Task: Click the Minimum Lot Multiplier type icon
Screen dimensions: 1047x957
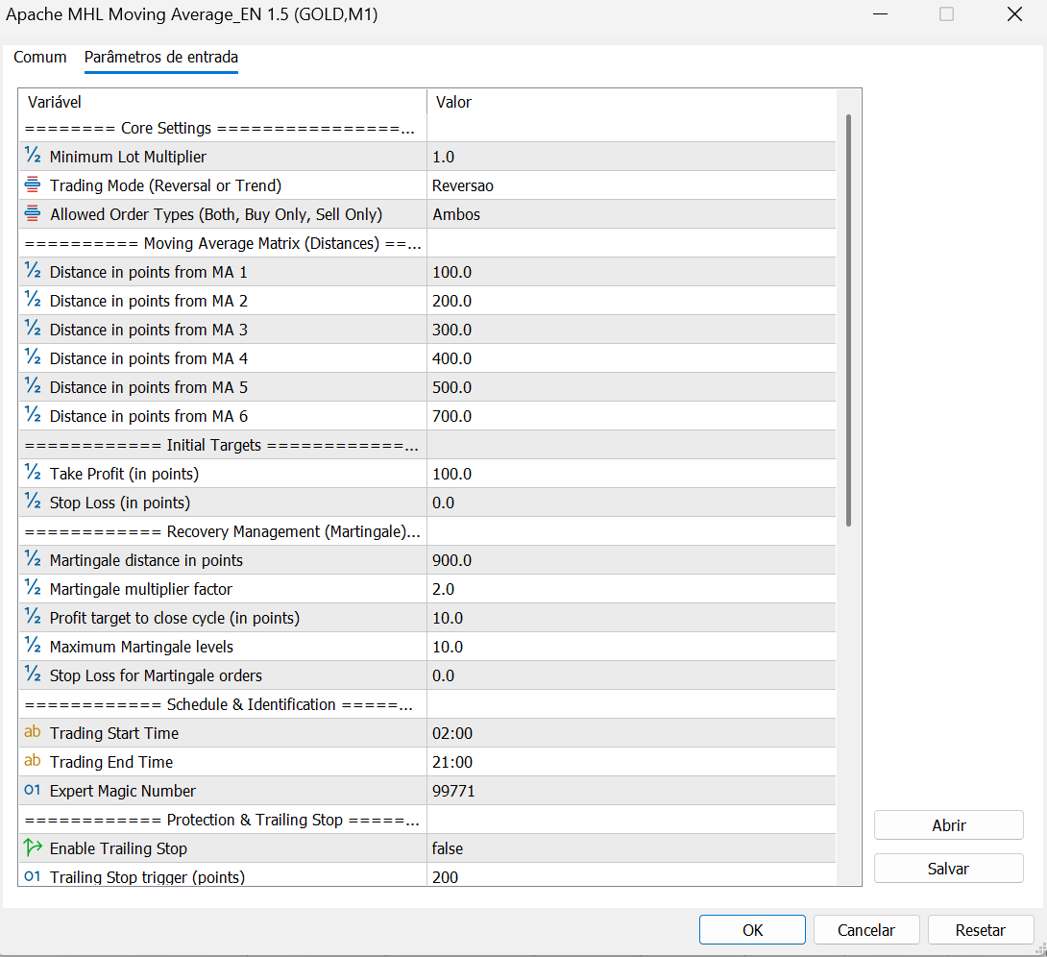Action: 33,157
